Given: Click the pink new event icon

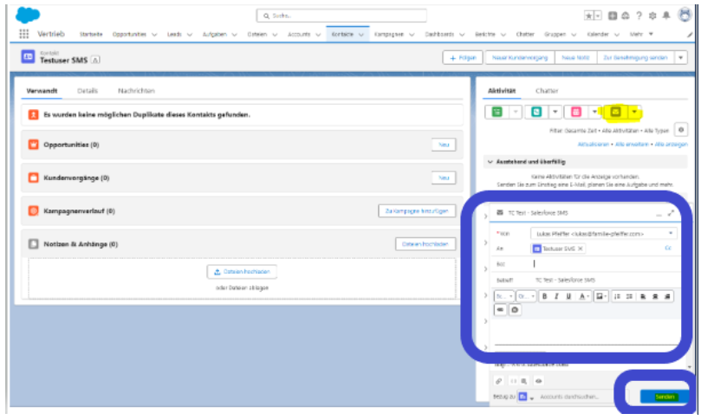Looking at the screenshot, I should tap(576, 112).
